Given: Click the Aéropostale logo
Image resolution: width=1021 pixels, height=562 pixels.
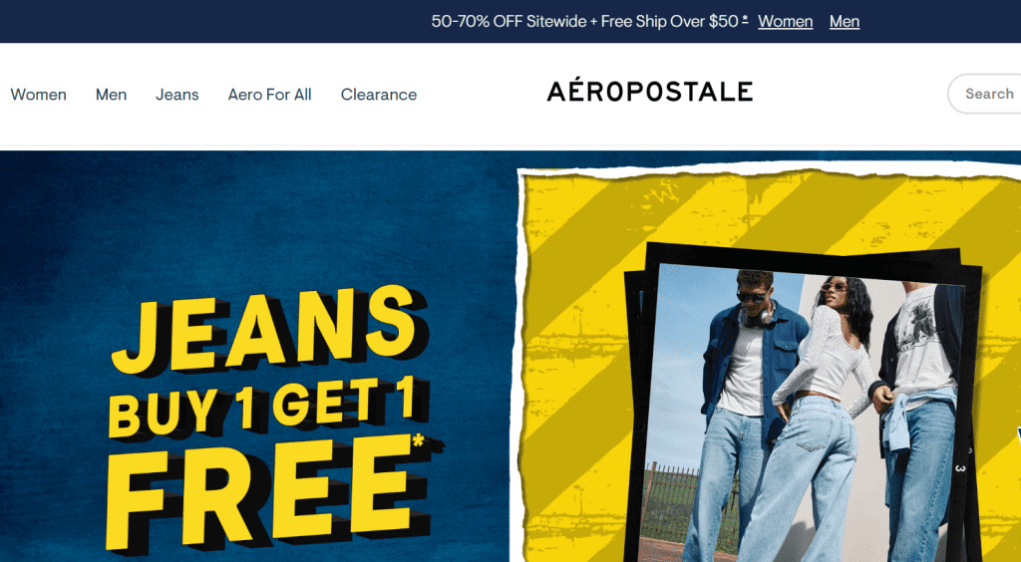Looking at the screenshot, I should 650,91.
